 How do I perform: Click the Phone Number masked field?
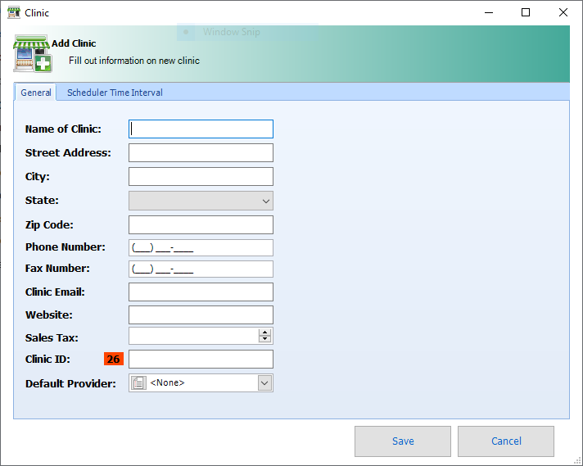(201, 247)
